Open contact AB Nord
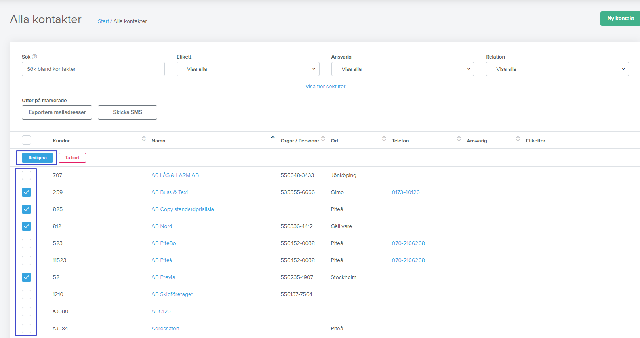The height and width of the screenshot is (338, 640). pyautogui.click(x=162, y=226)
